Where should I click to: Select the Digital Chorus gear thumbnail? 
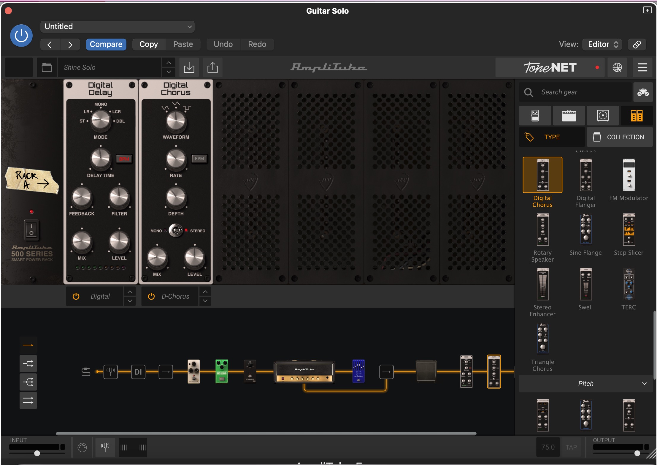click(542, 175)
